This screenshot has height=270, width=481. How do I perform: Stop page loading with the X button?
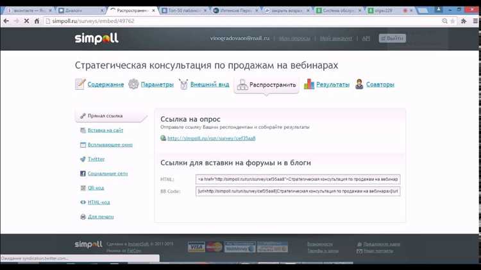26,21
